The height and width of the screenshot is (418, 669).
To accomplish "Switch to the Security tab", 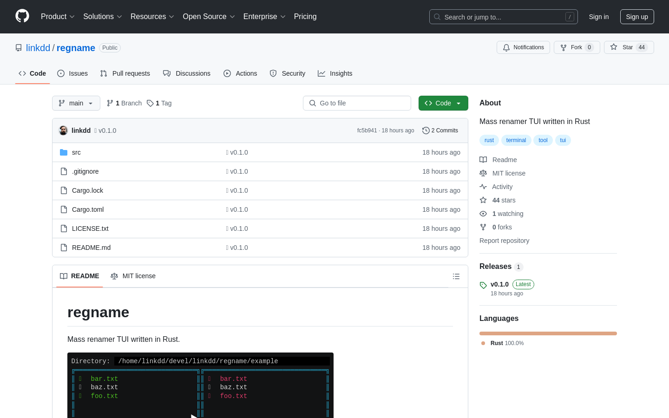I will (x=288, y=73).
